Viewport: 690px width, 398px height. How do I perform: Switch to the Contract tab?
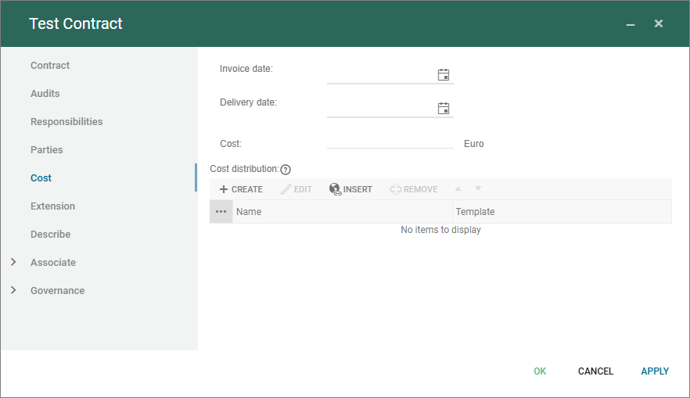pyautogui.click(x=50, y=66)
